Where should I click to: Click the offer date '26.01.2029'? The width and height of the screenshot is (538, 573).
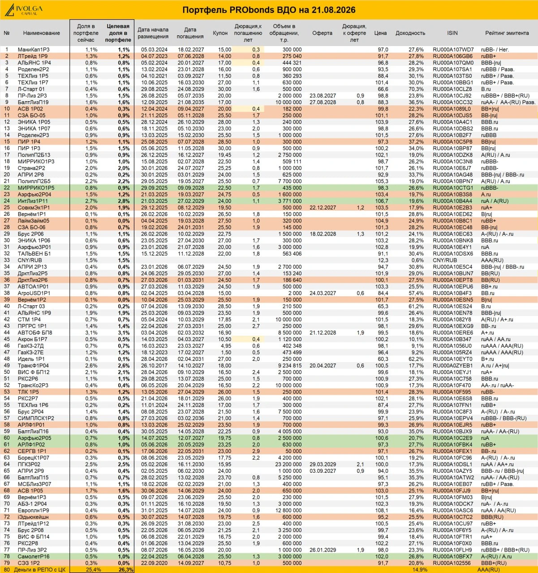[x=323, y=550]
